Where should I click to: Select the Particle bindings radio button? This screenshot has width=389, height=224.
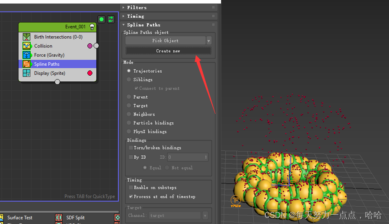(129, 123)
